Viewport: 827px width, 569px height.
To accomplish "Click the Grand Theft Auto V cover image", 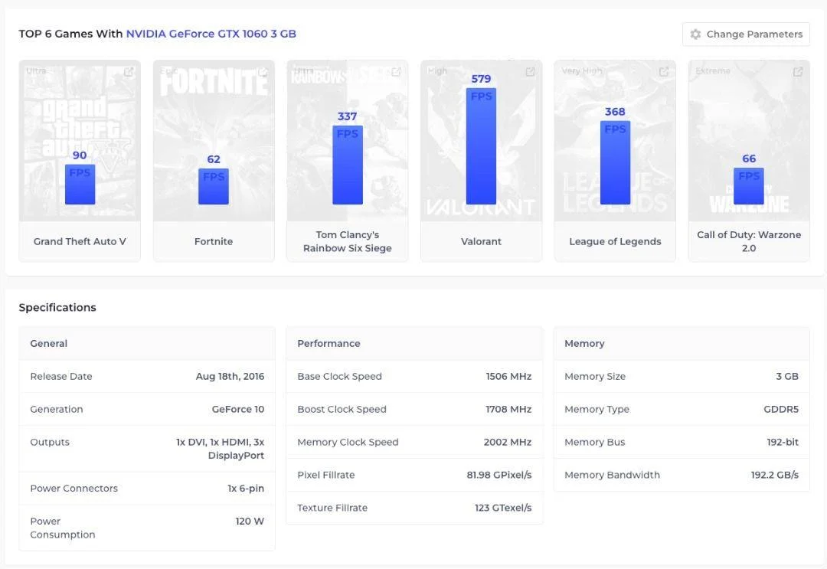I will click(x=80, y=141).
